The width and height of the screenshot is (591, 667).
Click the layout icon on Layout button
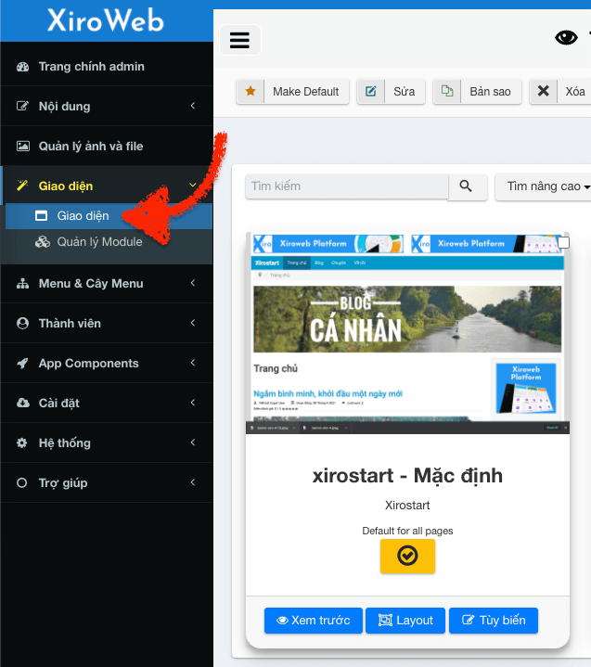[x=385, y=621]
